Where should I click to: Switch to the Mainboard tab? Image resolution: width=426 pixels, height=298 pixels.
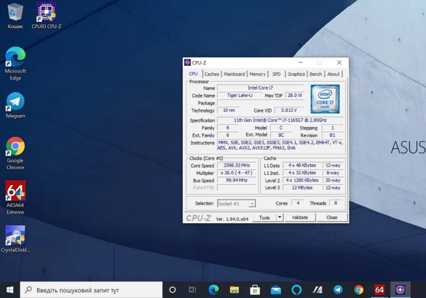(x=234, y=74)
